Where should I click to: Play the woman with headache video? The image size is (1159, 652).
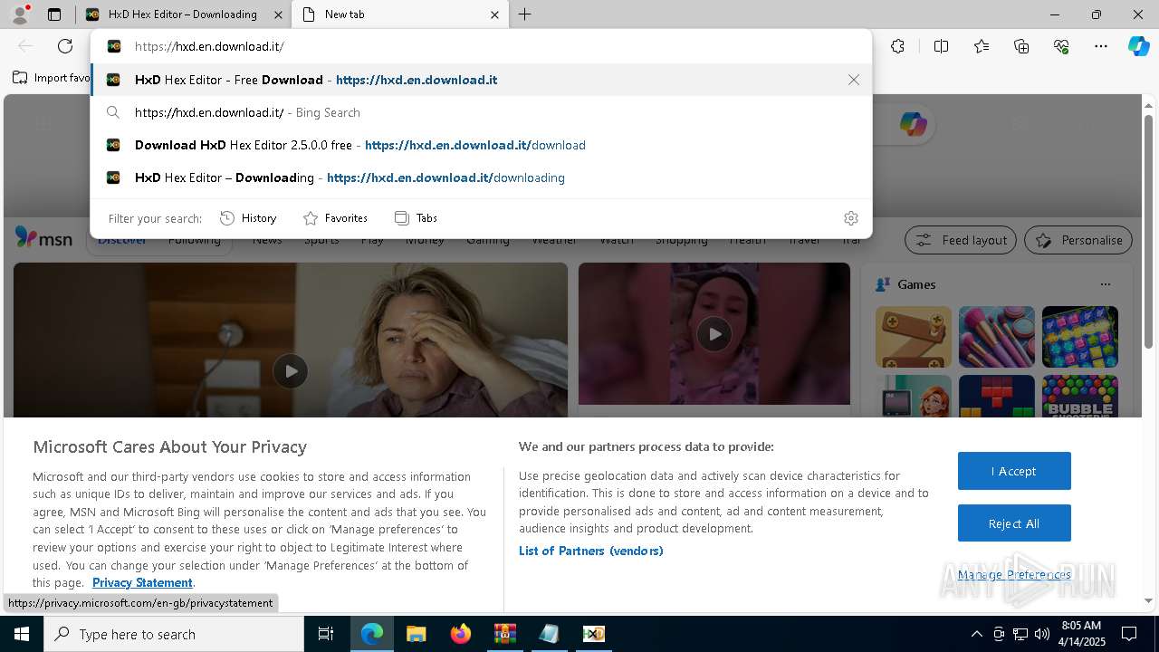tap(291, 370)
